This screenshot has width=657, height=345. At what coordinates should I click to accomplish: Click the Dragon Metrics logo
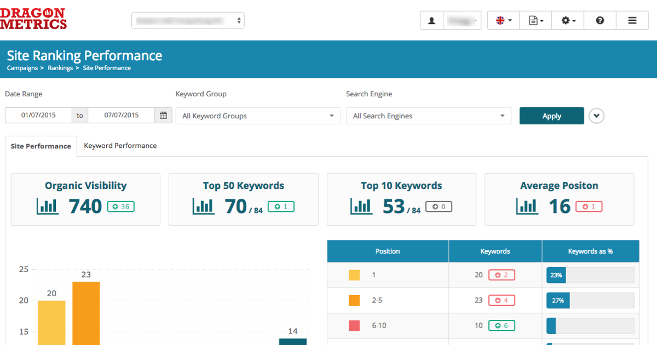pyautogui.click(x=34, y=18)
